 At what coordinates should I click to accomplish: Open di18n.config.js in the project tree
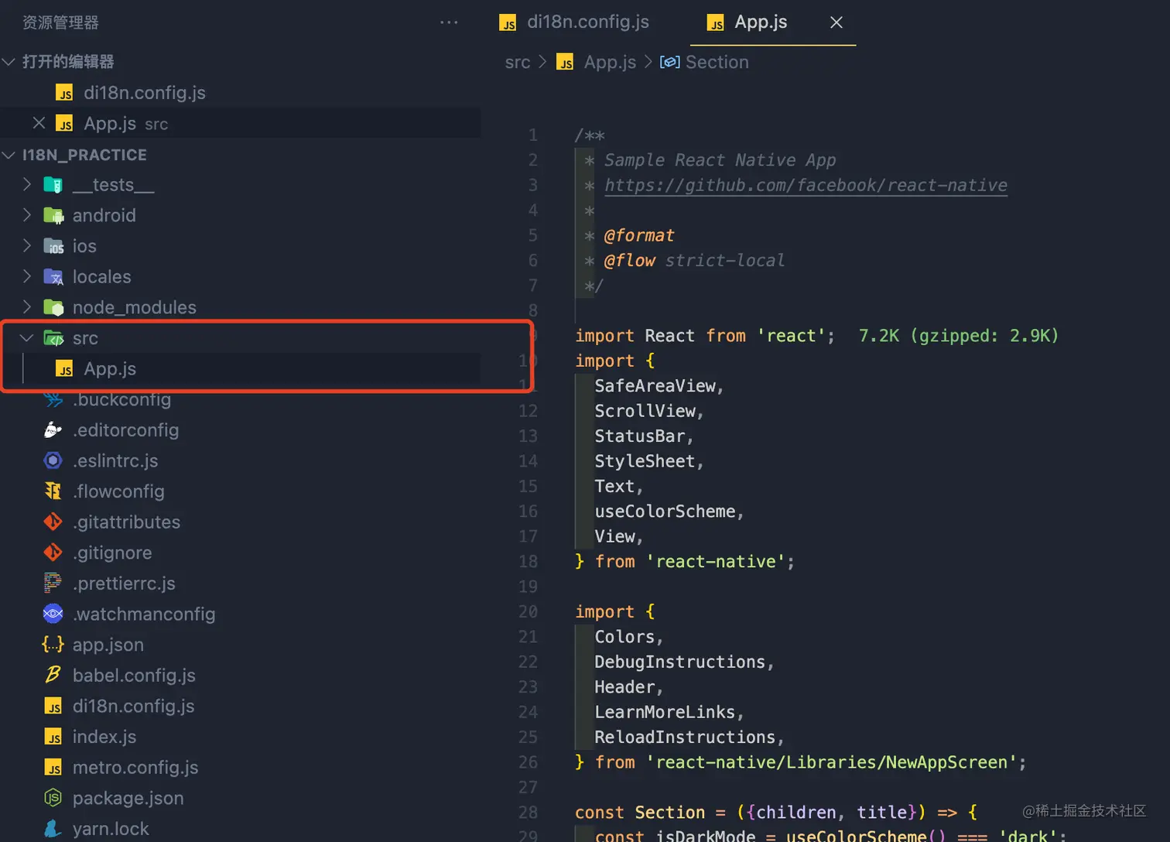(133, 706)
